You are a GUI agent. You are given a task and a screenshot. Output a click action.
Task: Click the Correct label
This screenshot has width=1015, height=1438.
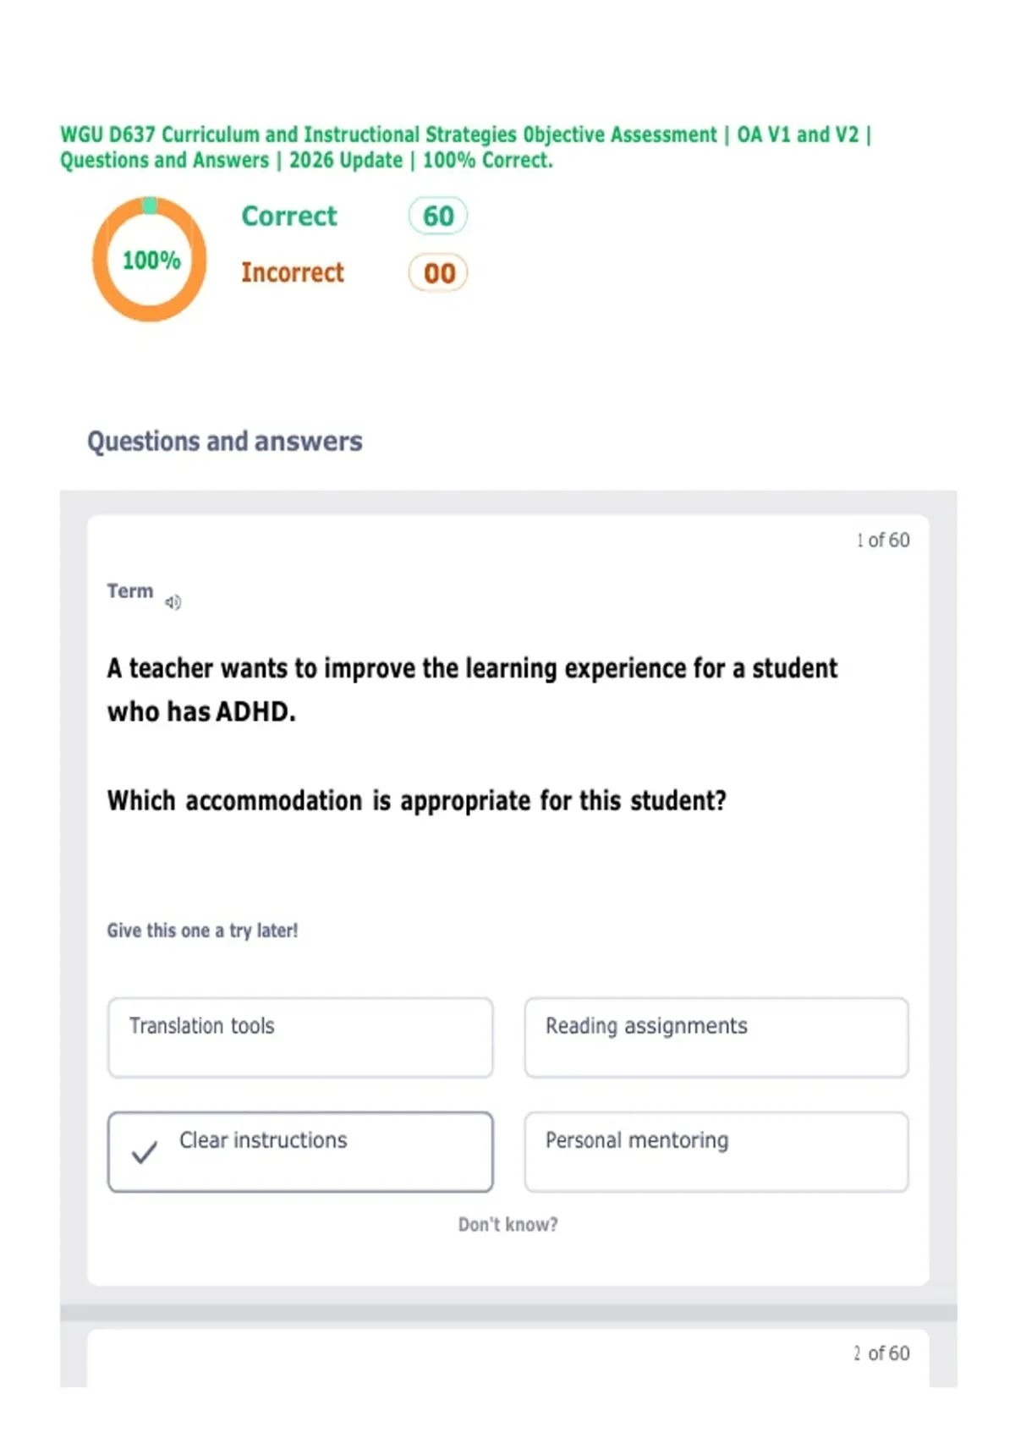[x=289, y=216]
